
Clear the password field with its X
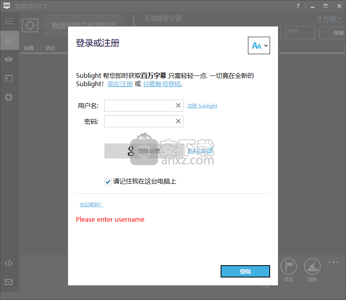point(178,121)
